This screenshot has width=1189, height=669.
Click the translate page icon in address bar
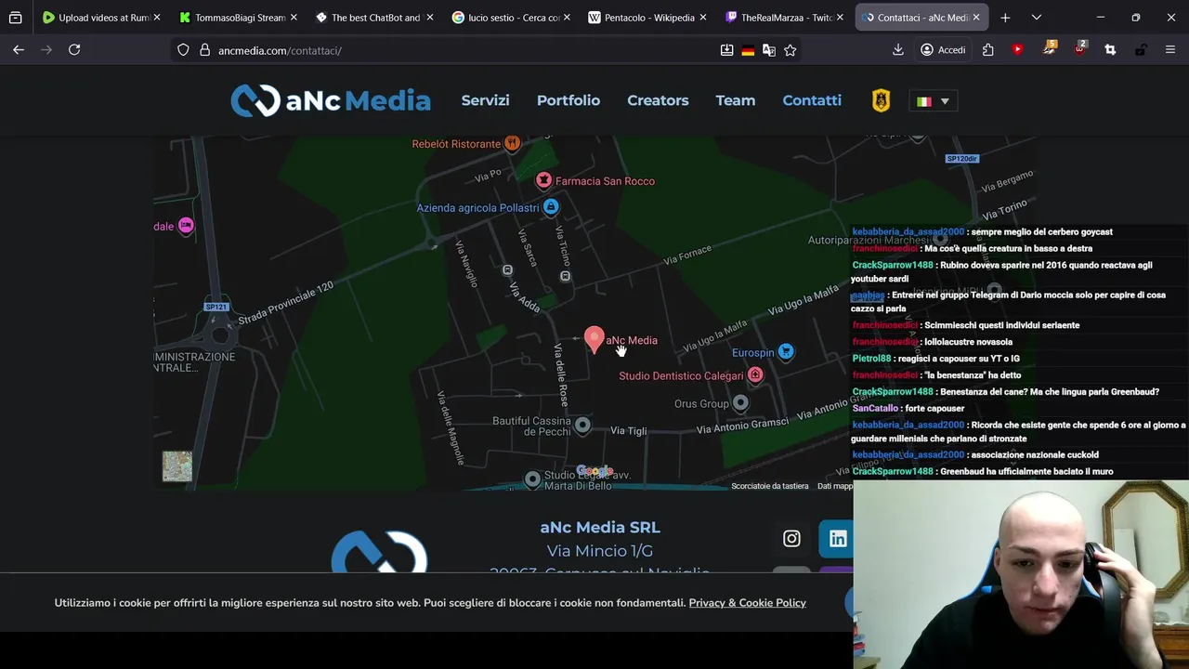coord(769,50)
